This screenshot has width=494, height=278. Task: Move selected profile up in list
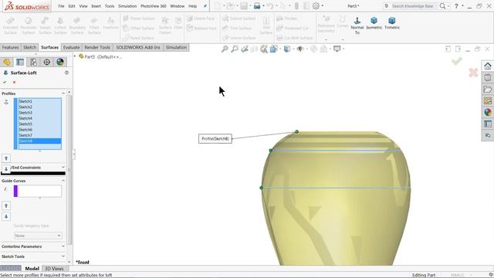tap(6, 158)
